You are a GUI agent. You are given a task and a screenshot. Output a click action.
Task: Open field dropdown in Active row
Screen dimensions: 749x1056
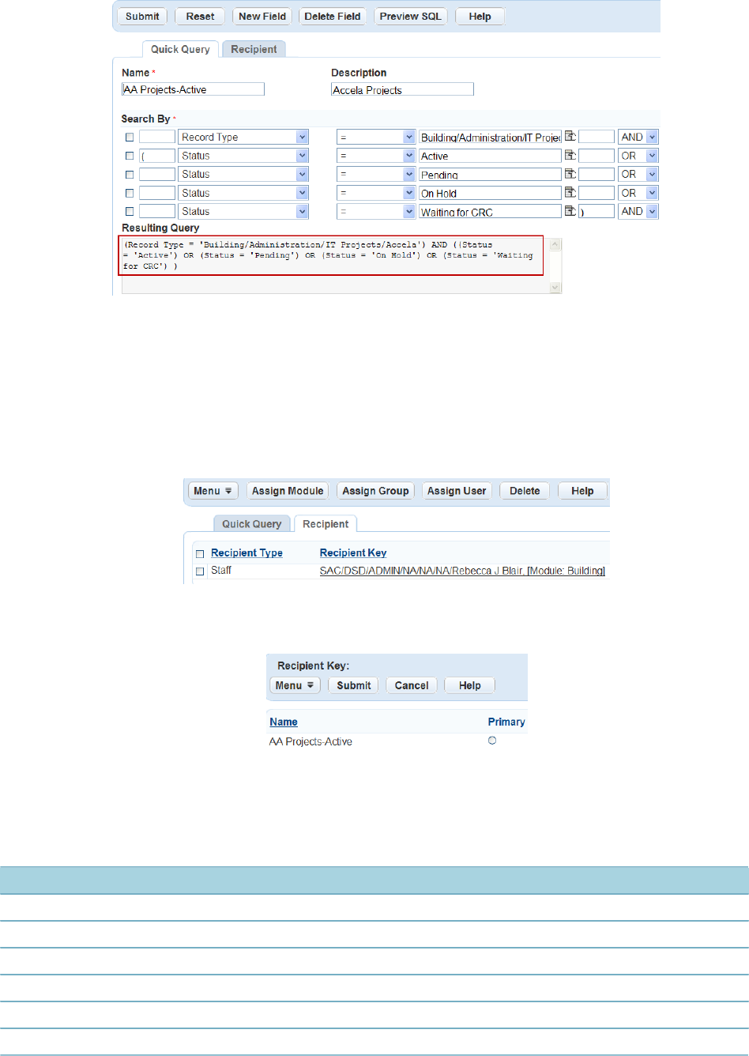coord(302,156)
